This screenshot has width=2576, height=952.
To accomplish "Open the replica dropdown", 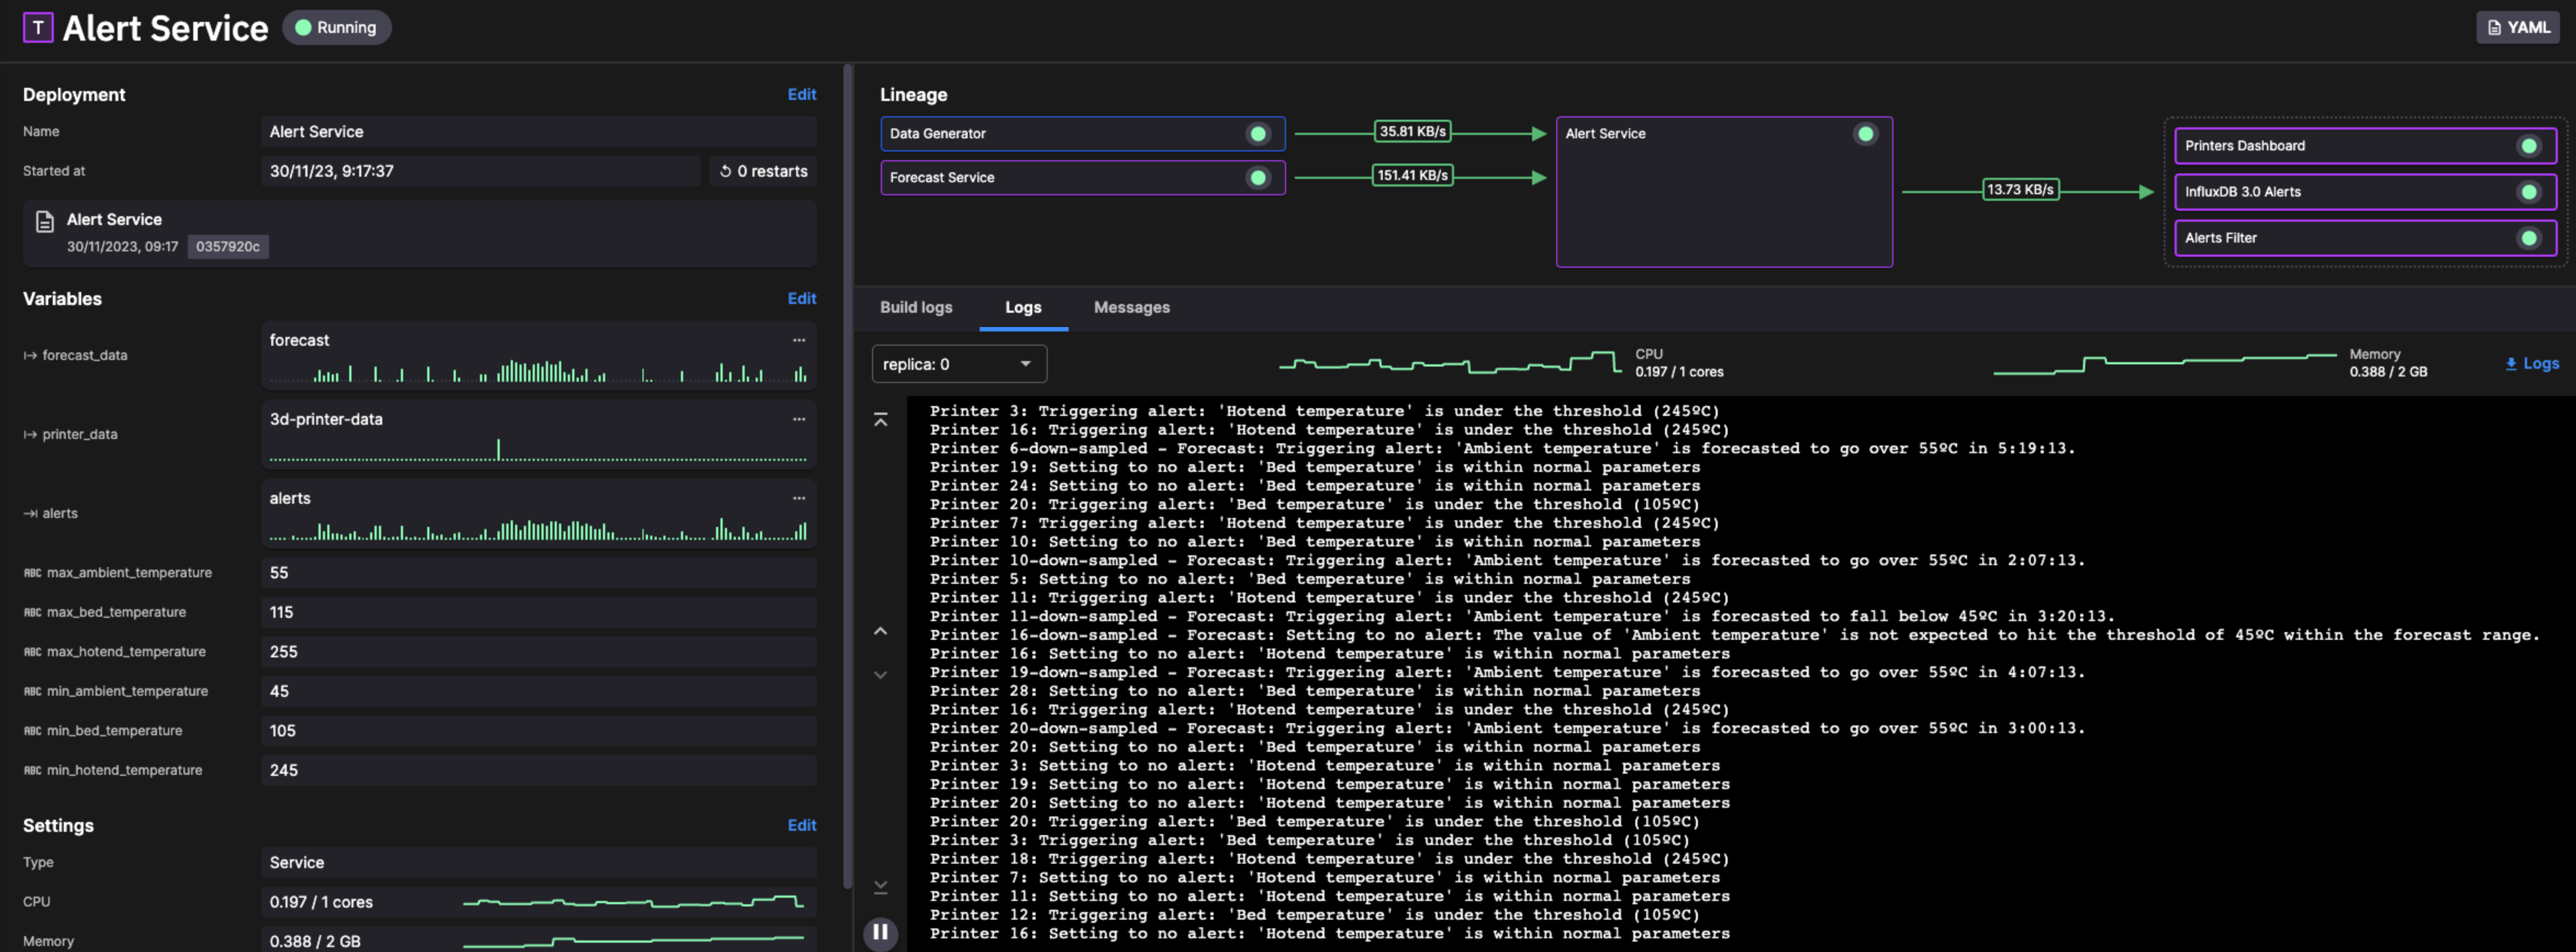I will (x=958, y=364).
